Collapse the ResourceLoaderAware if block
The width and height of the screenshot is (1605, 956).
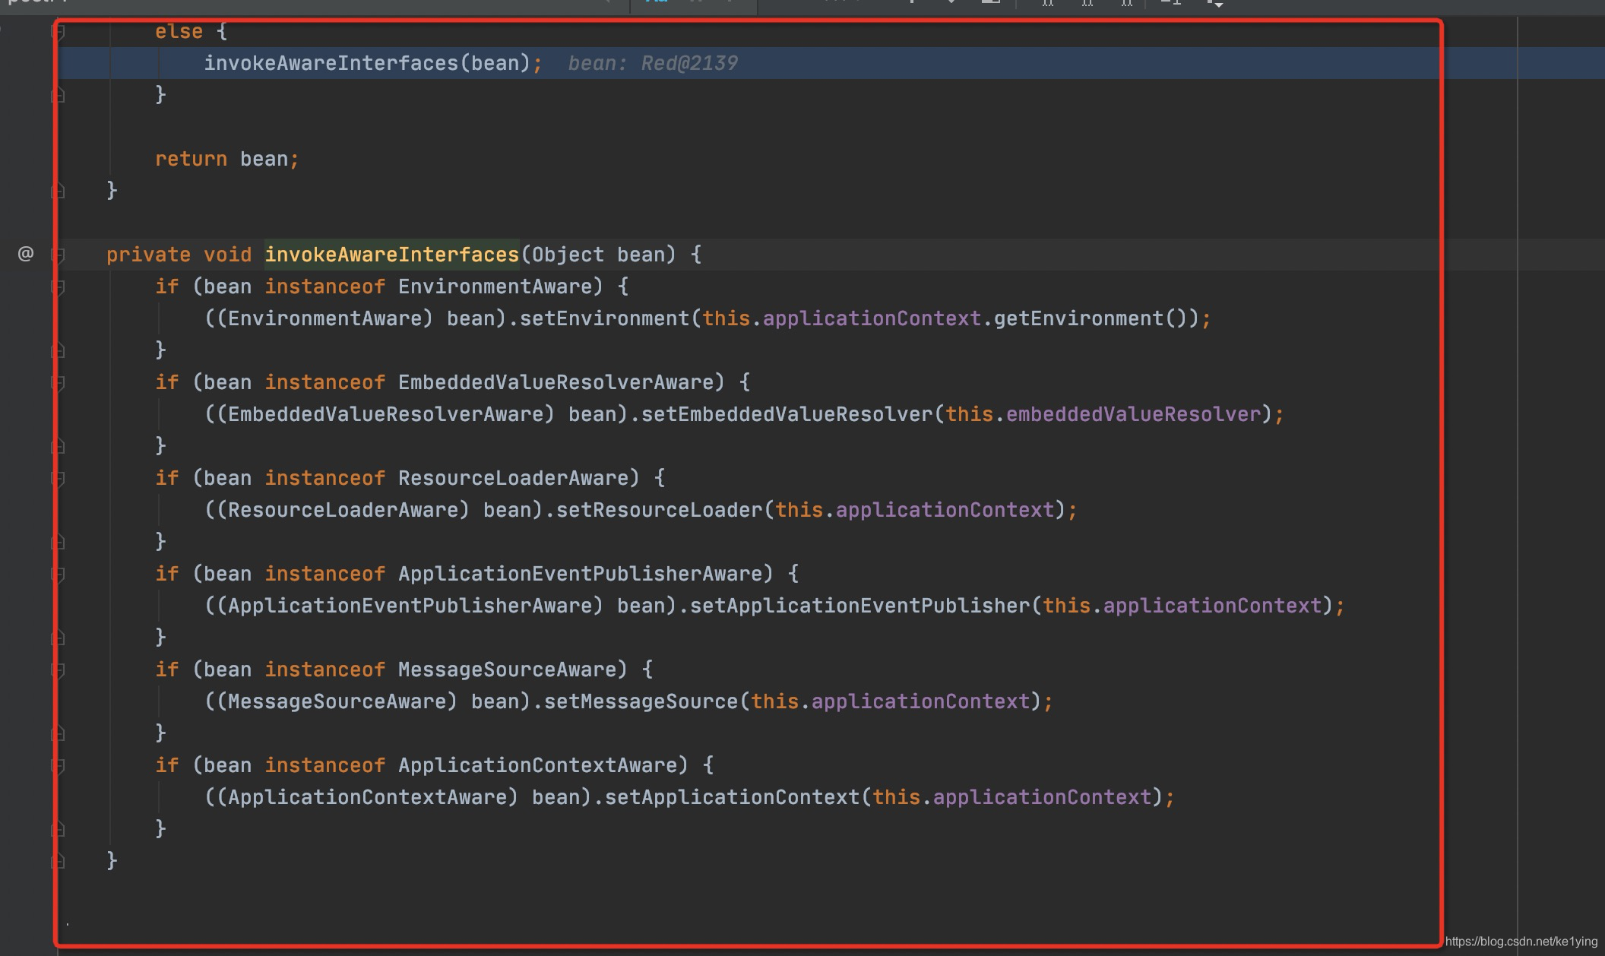click(58, 479)
